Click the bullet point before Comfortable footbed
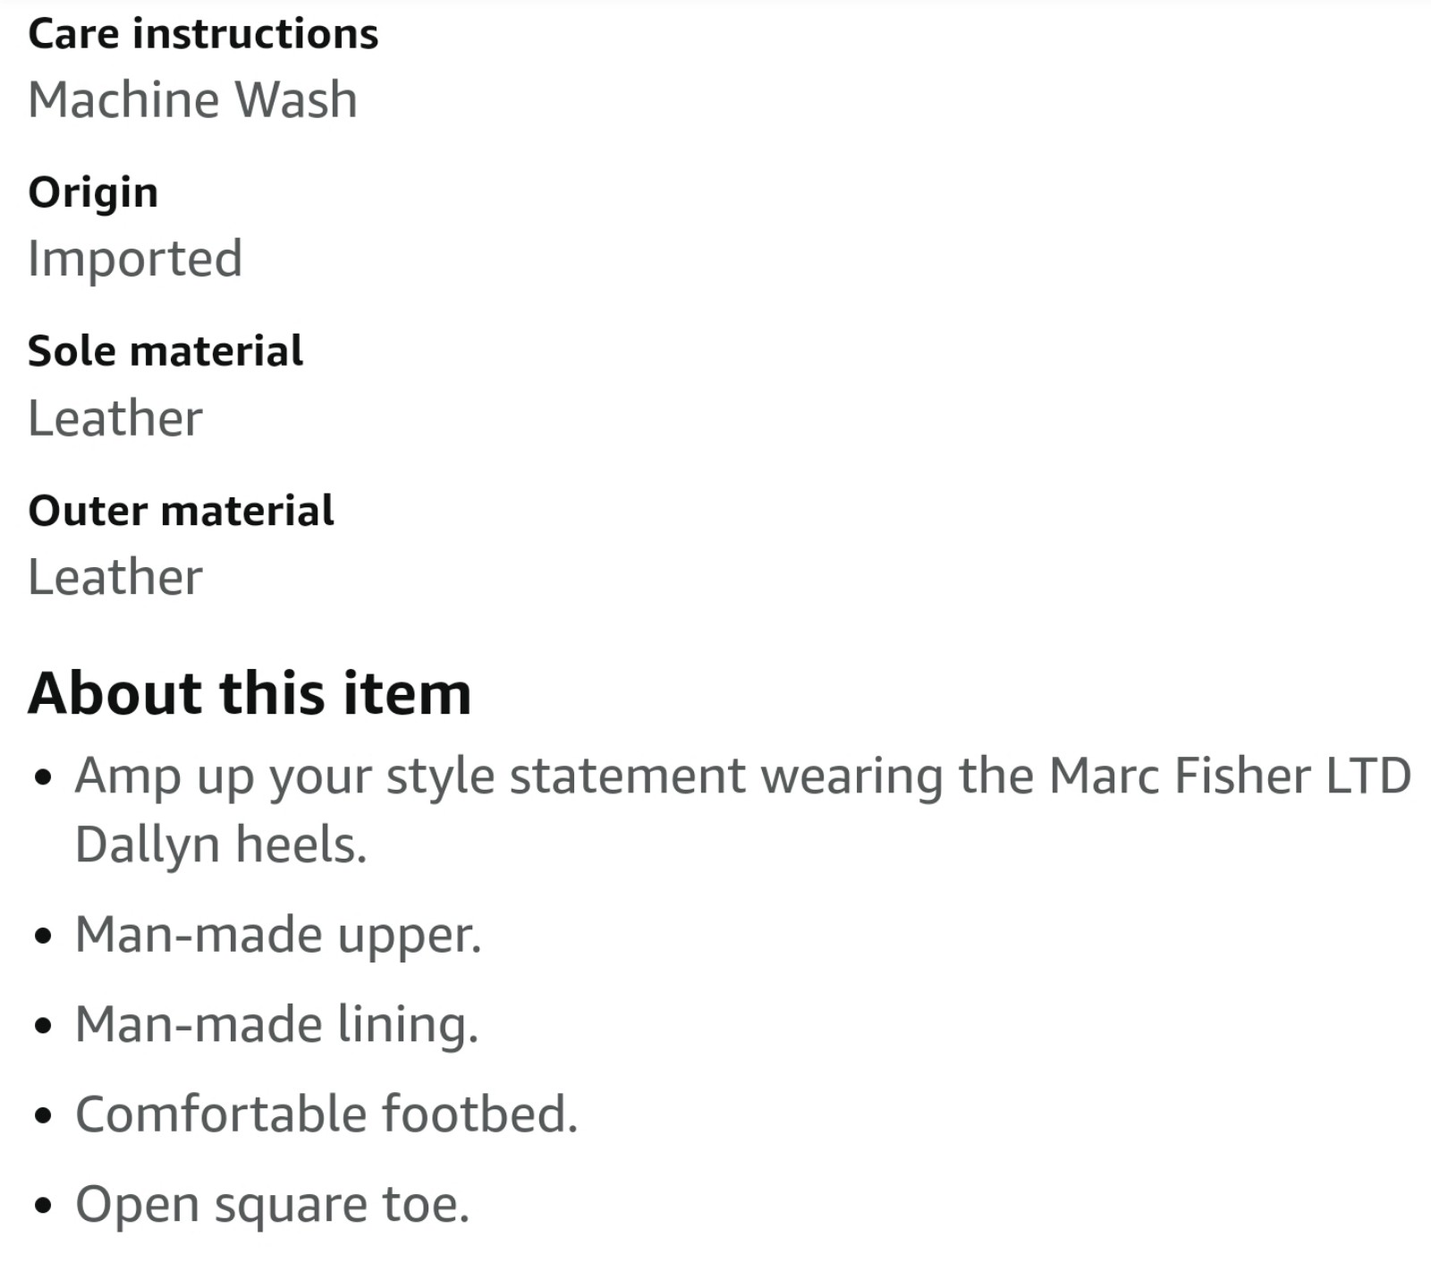The height and width of the screenshot is (1263, 1431). tap(43, 1116)
